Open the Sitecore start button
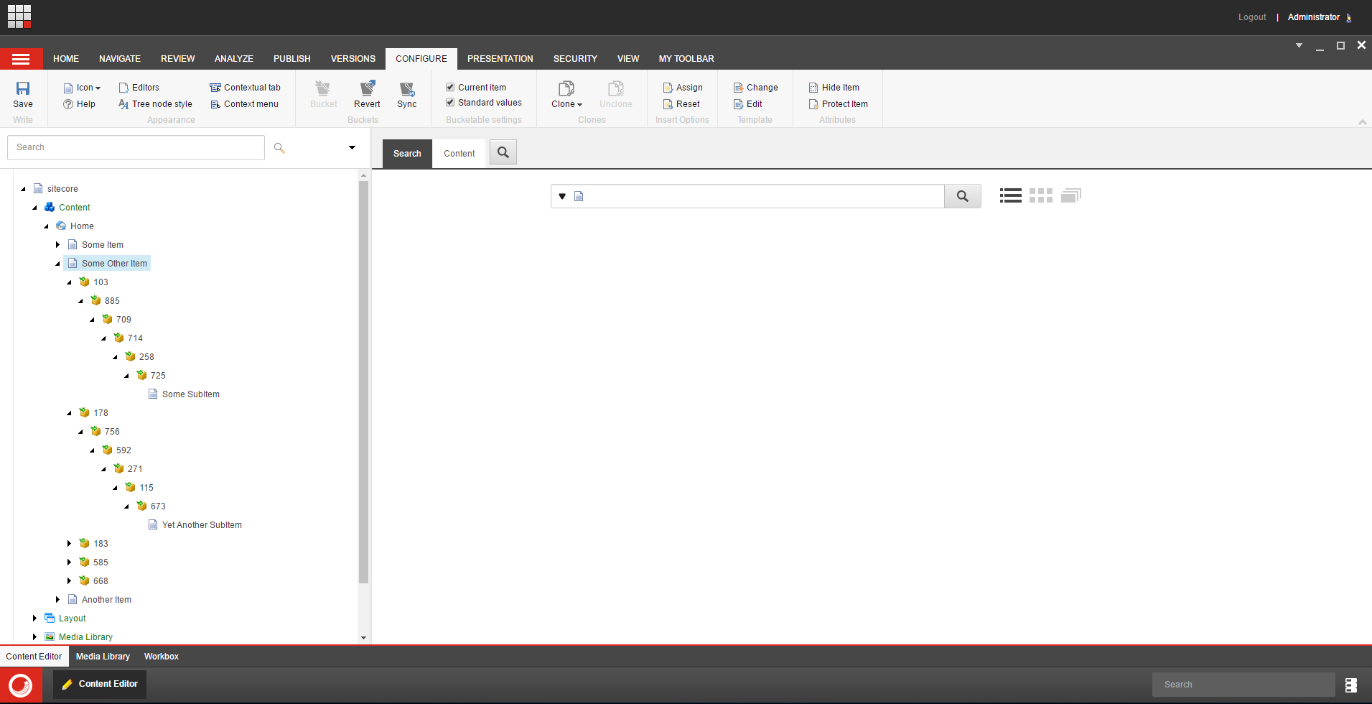1372x704 pixels. click(21, 685)
